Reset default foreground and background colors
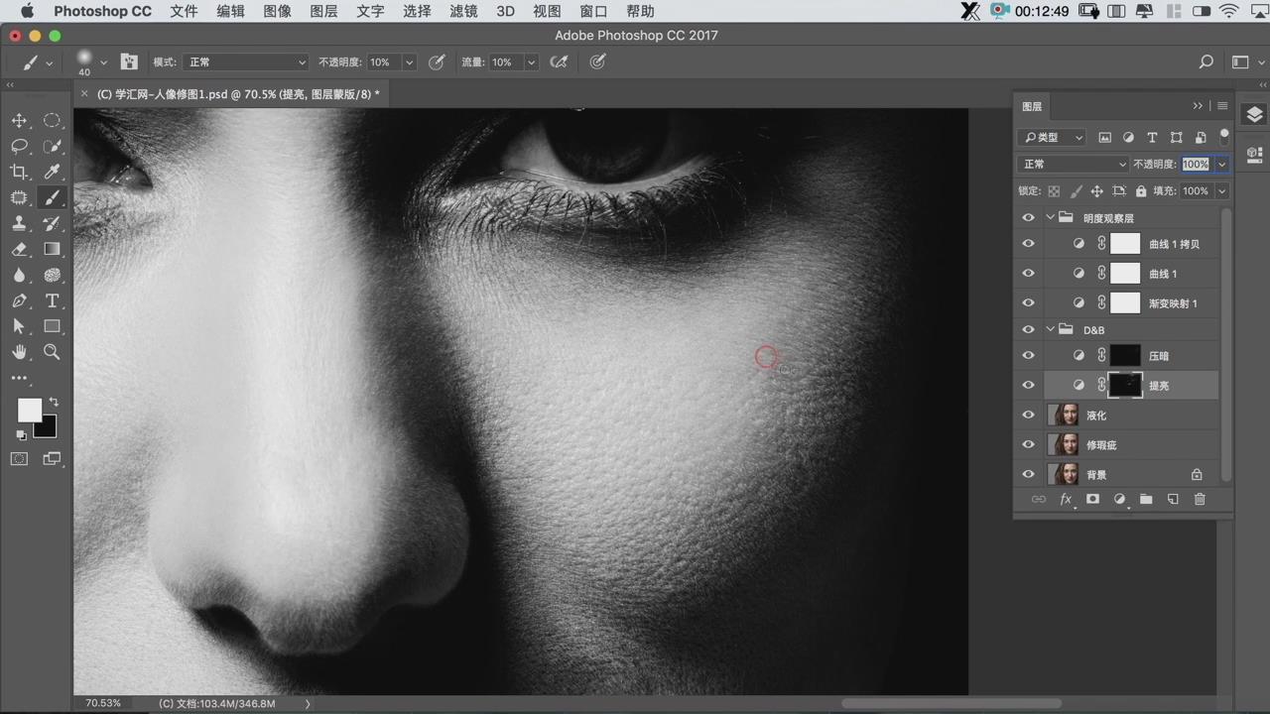 tap(21, 434)
